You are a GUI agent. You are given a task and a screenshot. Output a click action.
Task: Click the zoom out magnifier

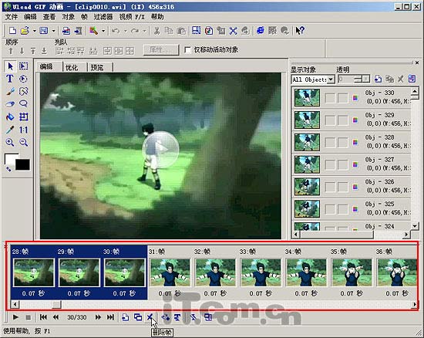(x=24, y=142)
